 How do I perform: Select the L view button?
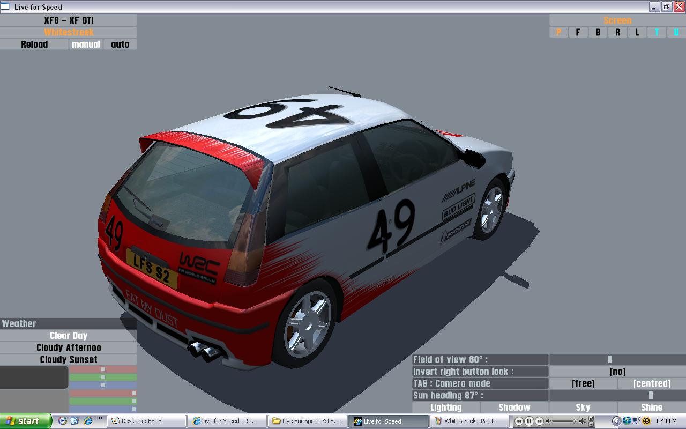[637, 32]
